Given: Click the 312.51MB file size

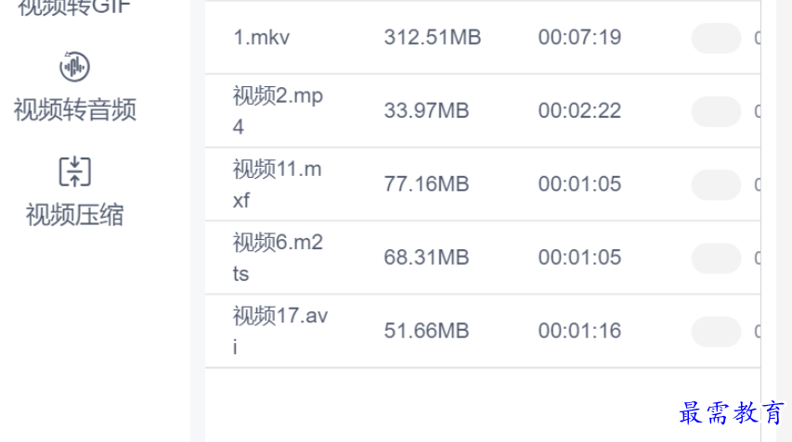Looking at the screenshot, I should [433, 38].
